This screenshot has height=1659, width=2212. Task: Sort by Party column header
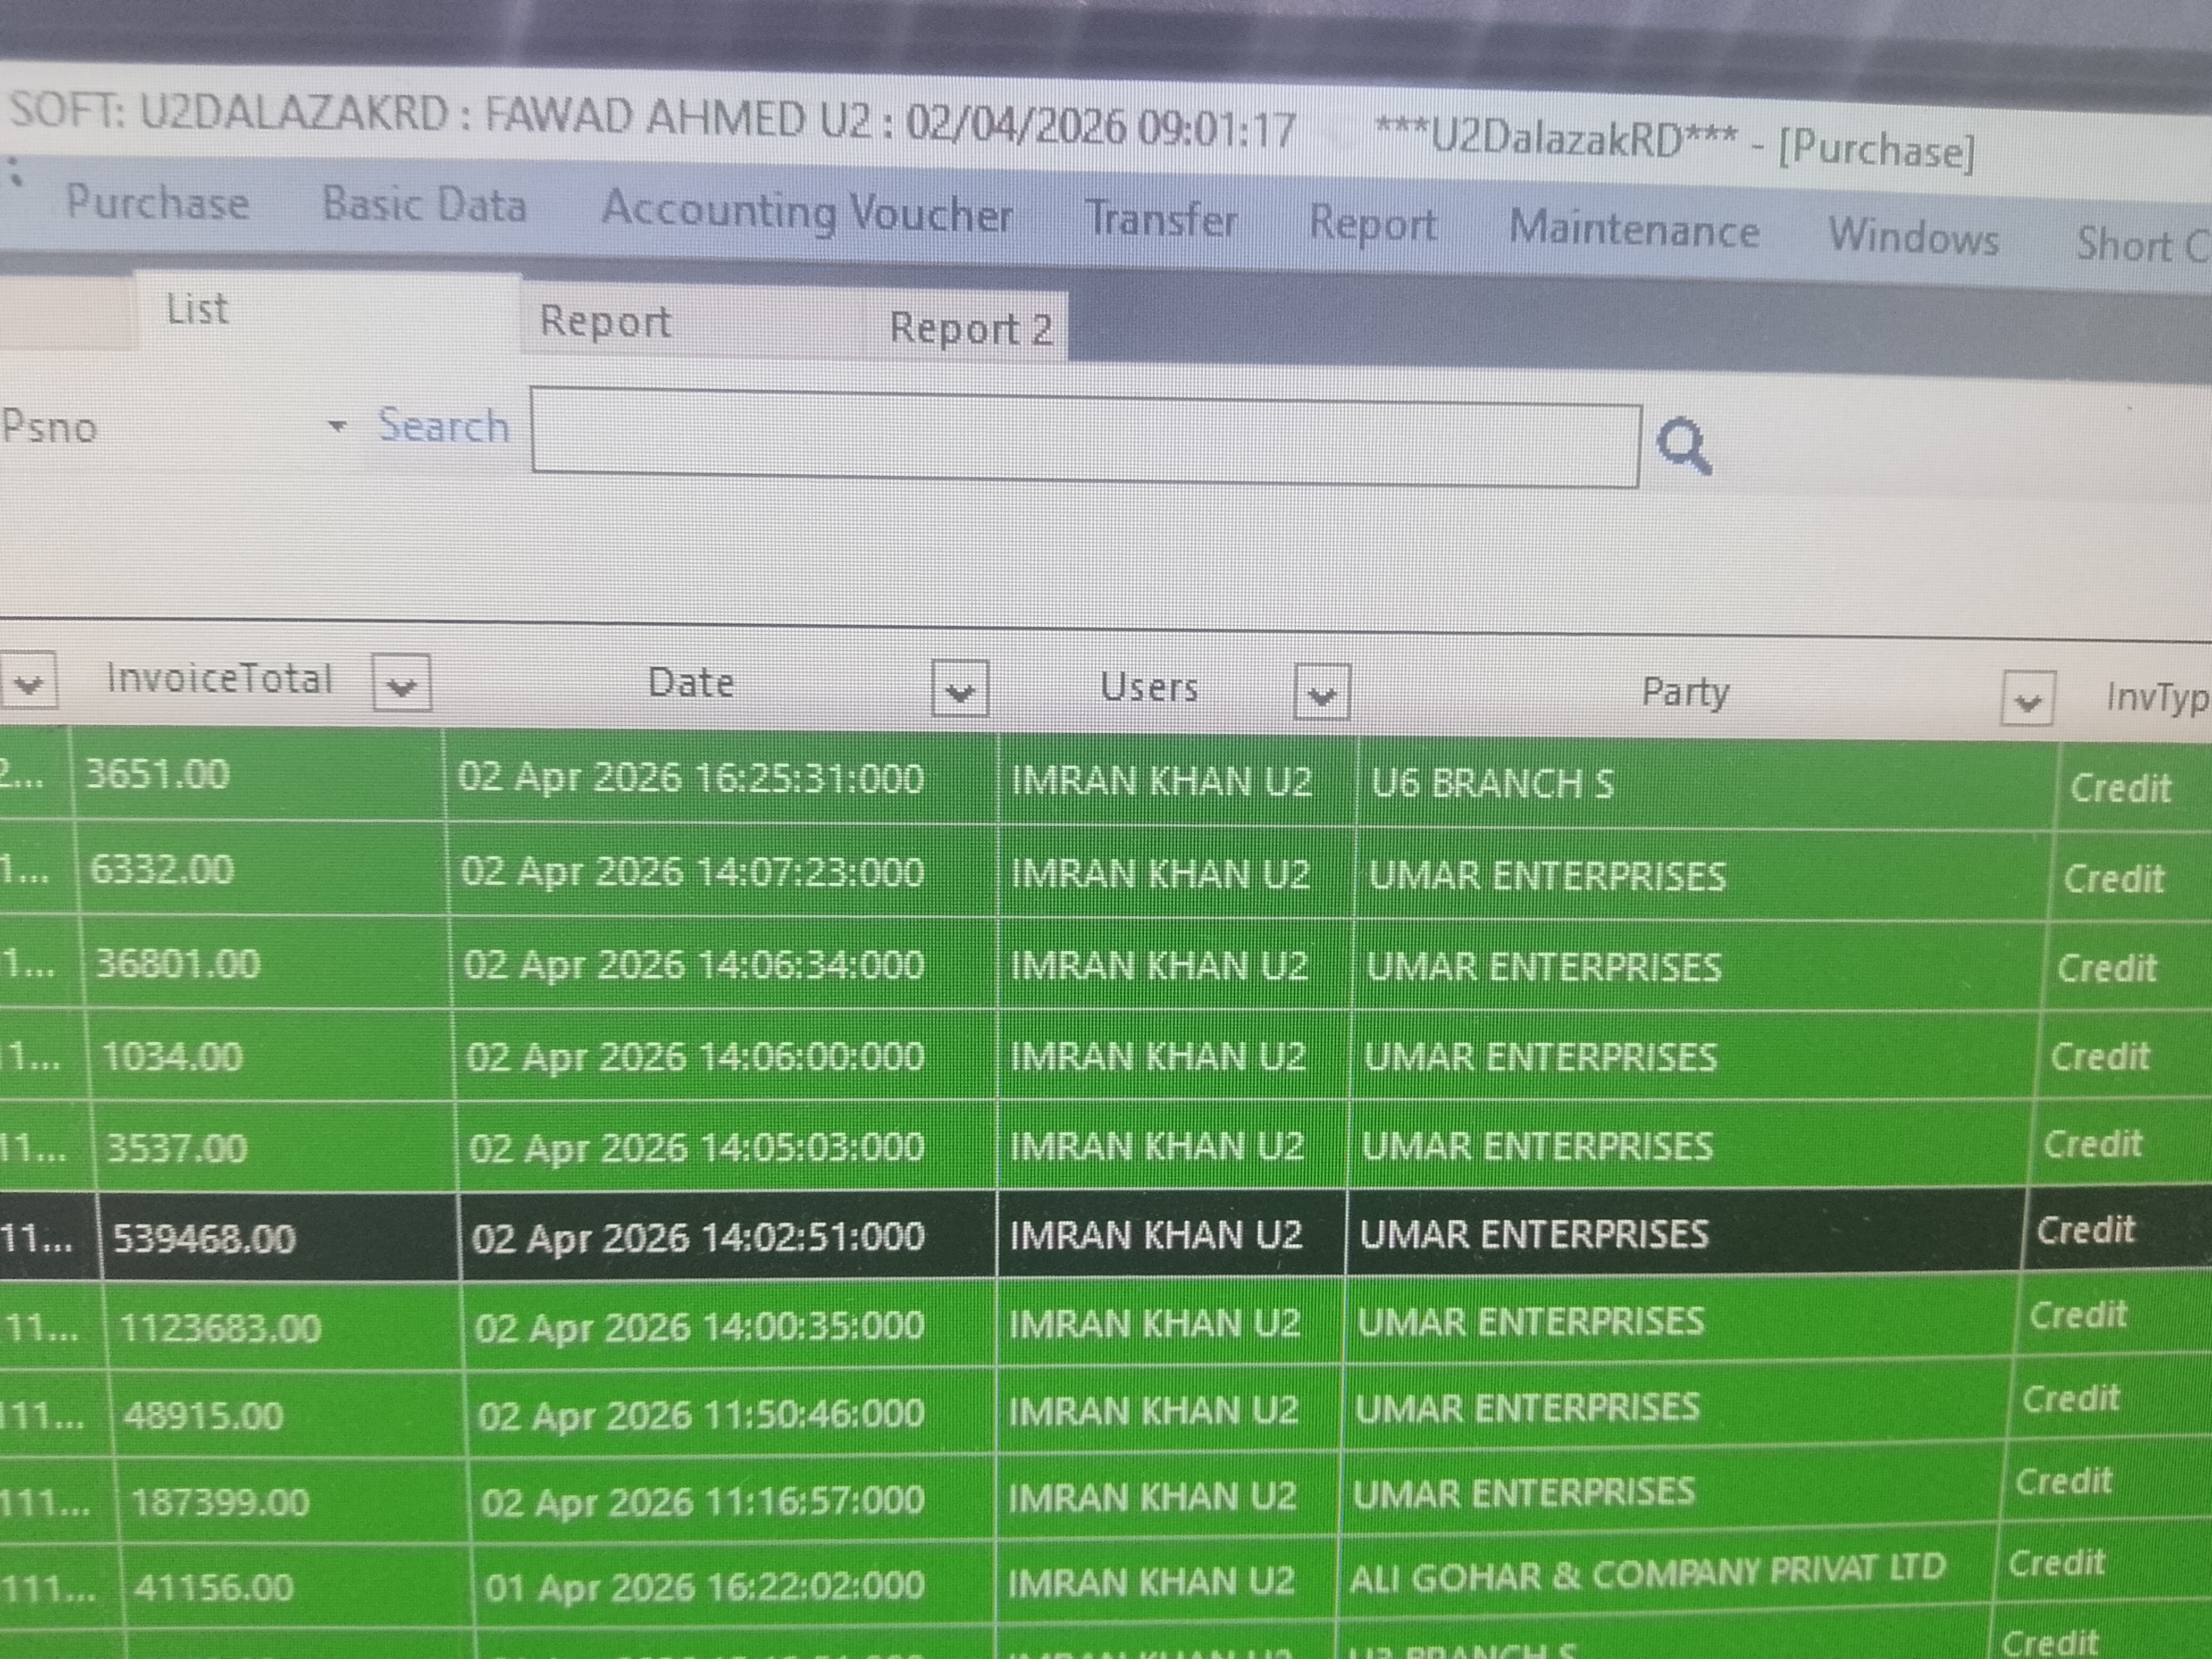[x=1685, y=692]
